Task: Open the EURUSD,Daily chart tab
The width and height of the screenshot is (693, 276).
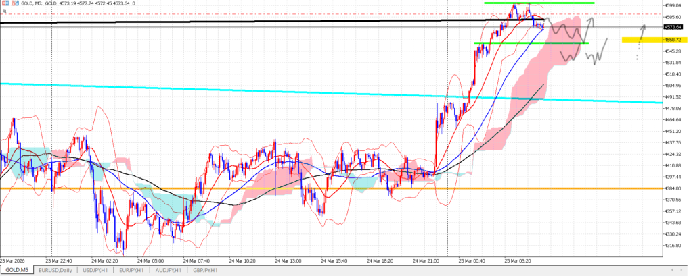Action: [x=57, y=270]
